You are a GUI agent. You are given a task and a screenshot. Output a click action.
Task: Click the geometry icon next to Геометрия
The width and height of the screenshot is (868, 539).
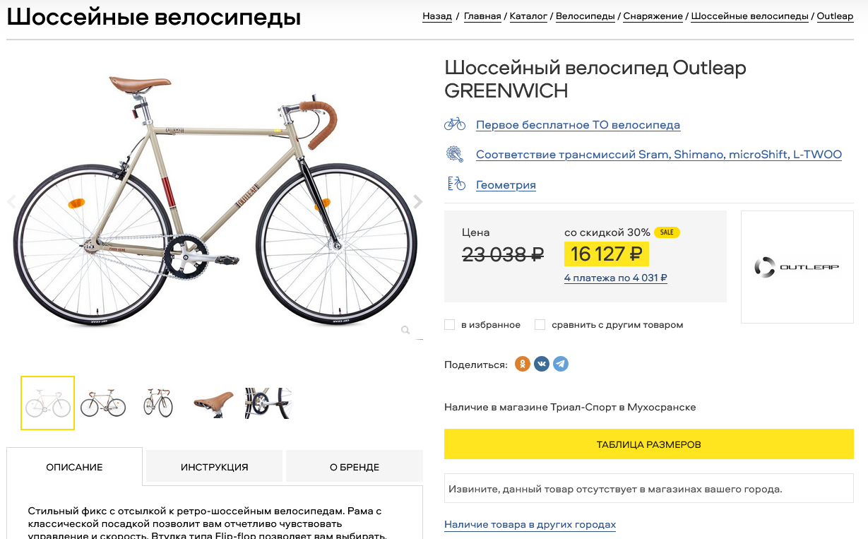pos(456,184)
